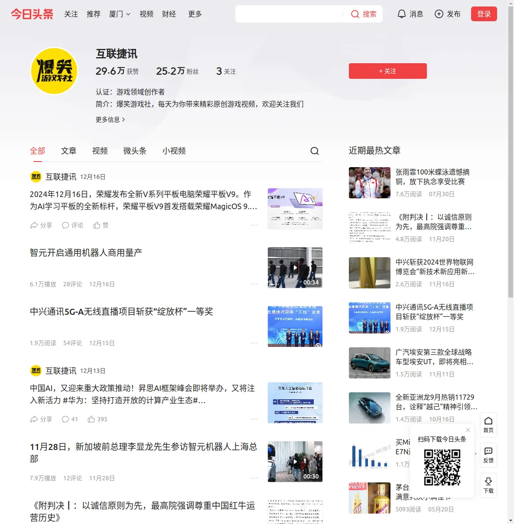The image size is (514, 524).
Task: Open notifications bell 消息
Action: pos(410,14)
